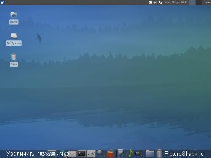Open the mail indicator in top panel
The height and width of the screenshot is (158, 211).
coord(150,3)
